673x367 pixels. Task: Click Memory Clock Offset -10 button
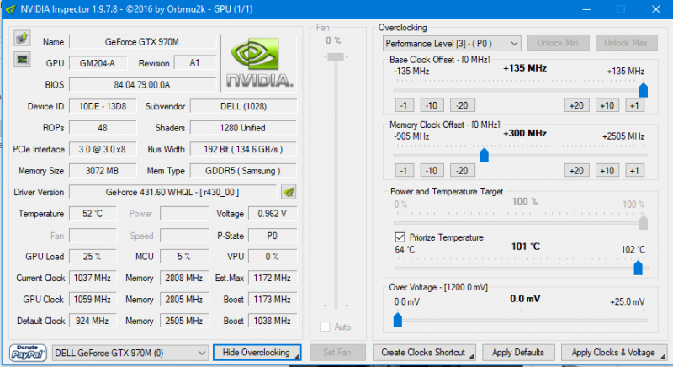[432, 170]
